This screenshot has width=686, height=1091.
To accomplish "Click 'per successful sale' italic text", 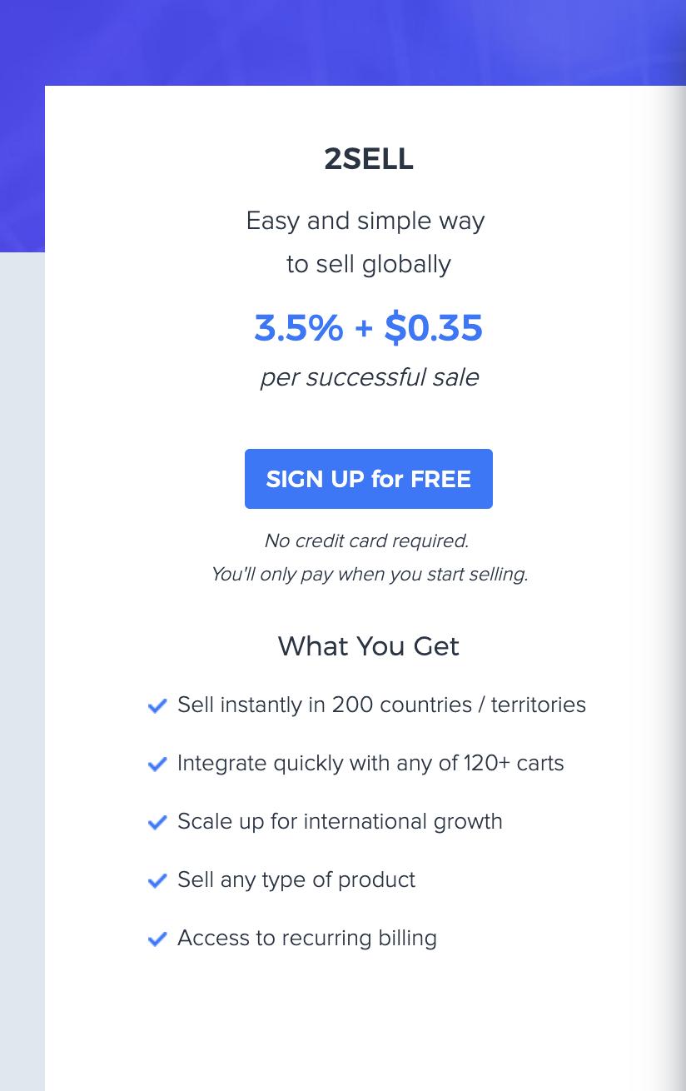I will pos(369,376).
